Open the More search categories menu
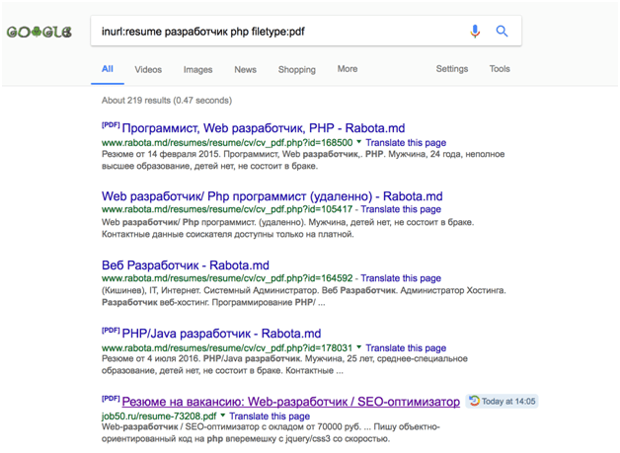This screenshot has width=620, height=453. coord(347,69)
